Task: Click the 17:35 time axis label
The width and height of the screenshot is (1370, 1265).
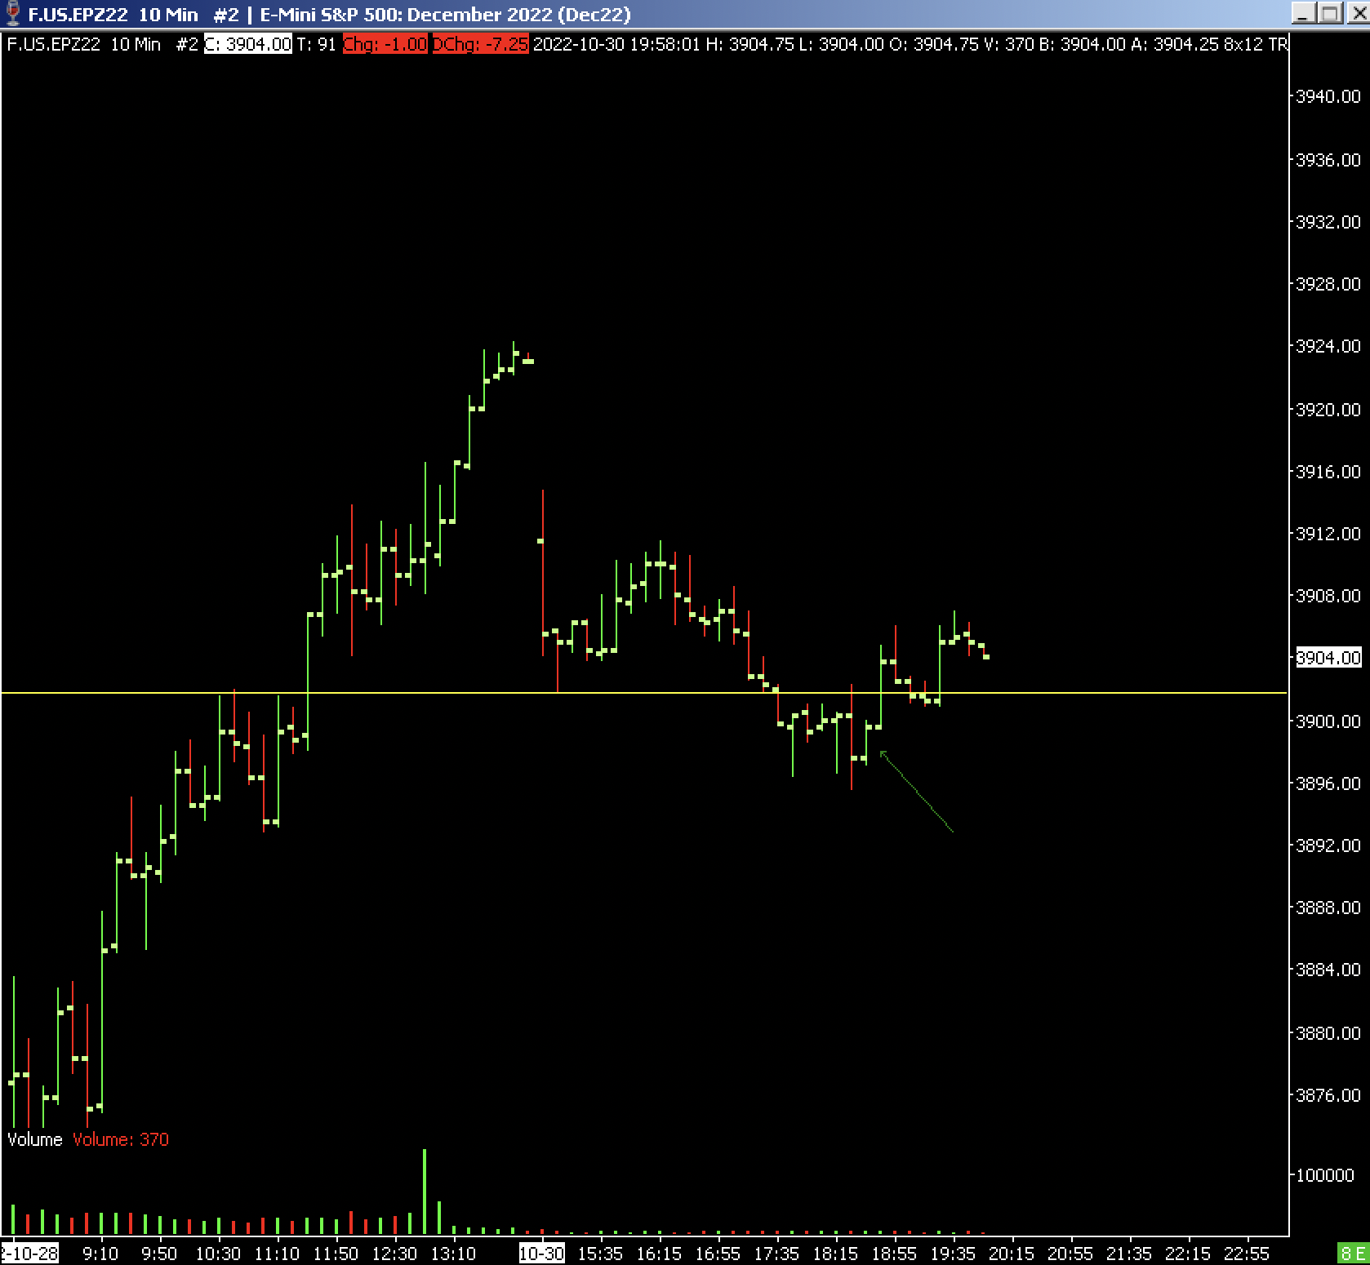Action: (x=776, y=1253)
